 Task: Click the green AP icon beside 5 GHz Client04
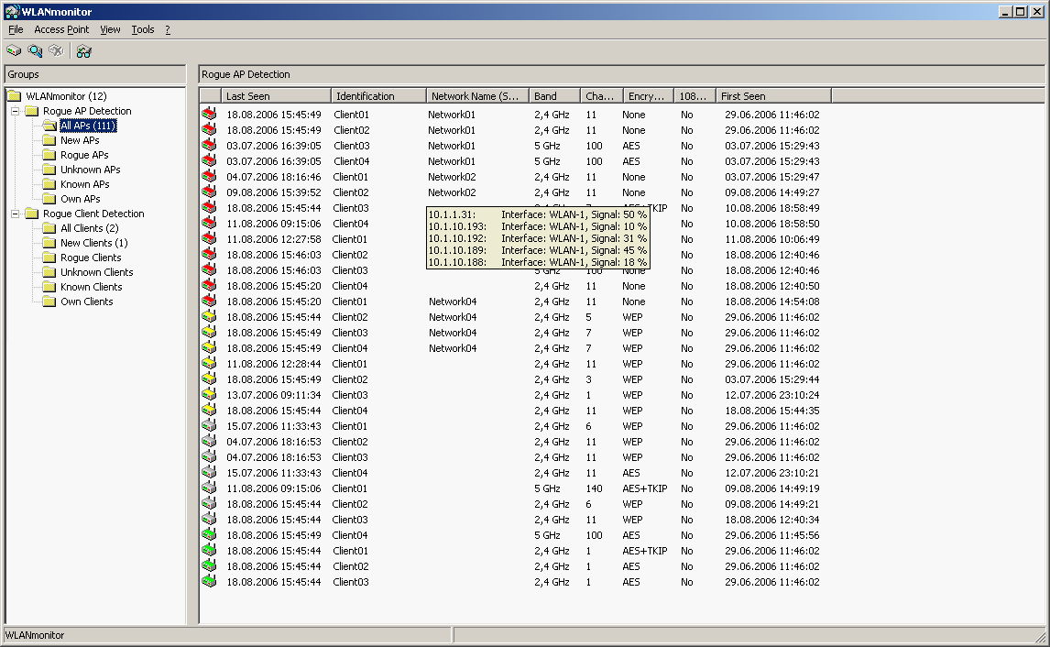[210, 535]
